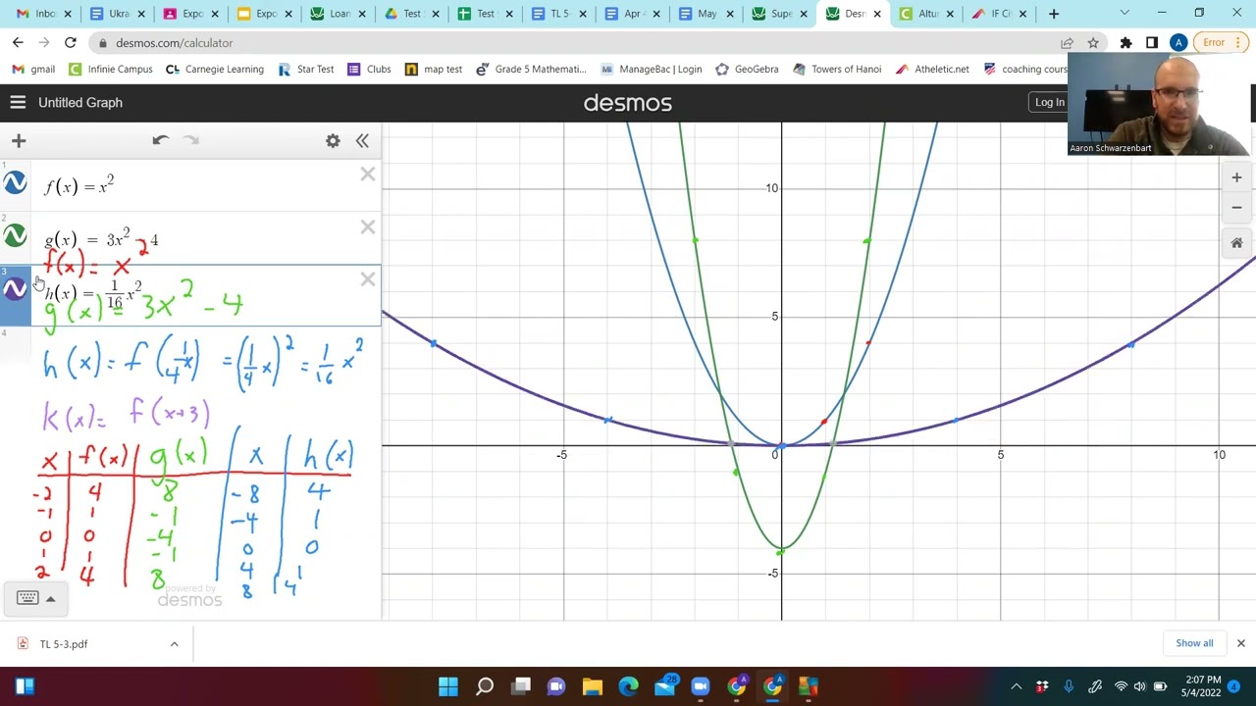Delete the h(x) expression row

(367, 280)
